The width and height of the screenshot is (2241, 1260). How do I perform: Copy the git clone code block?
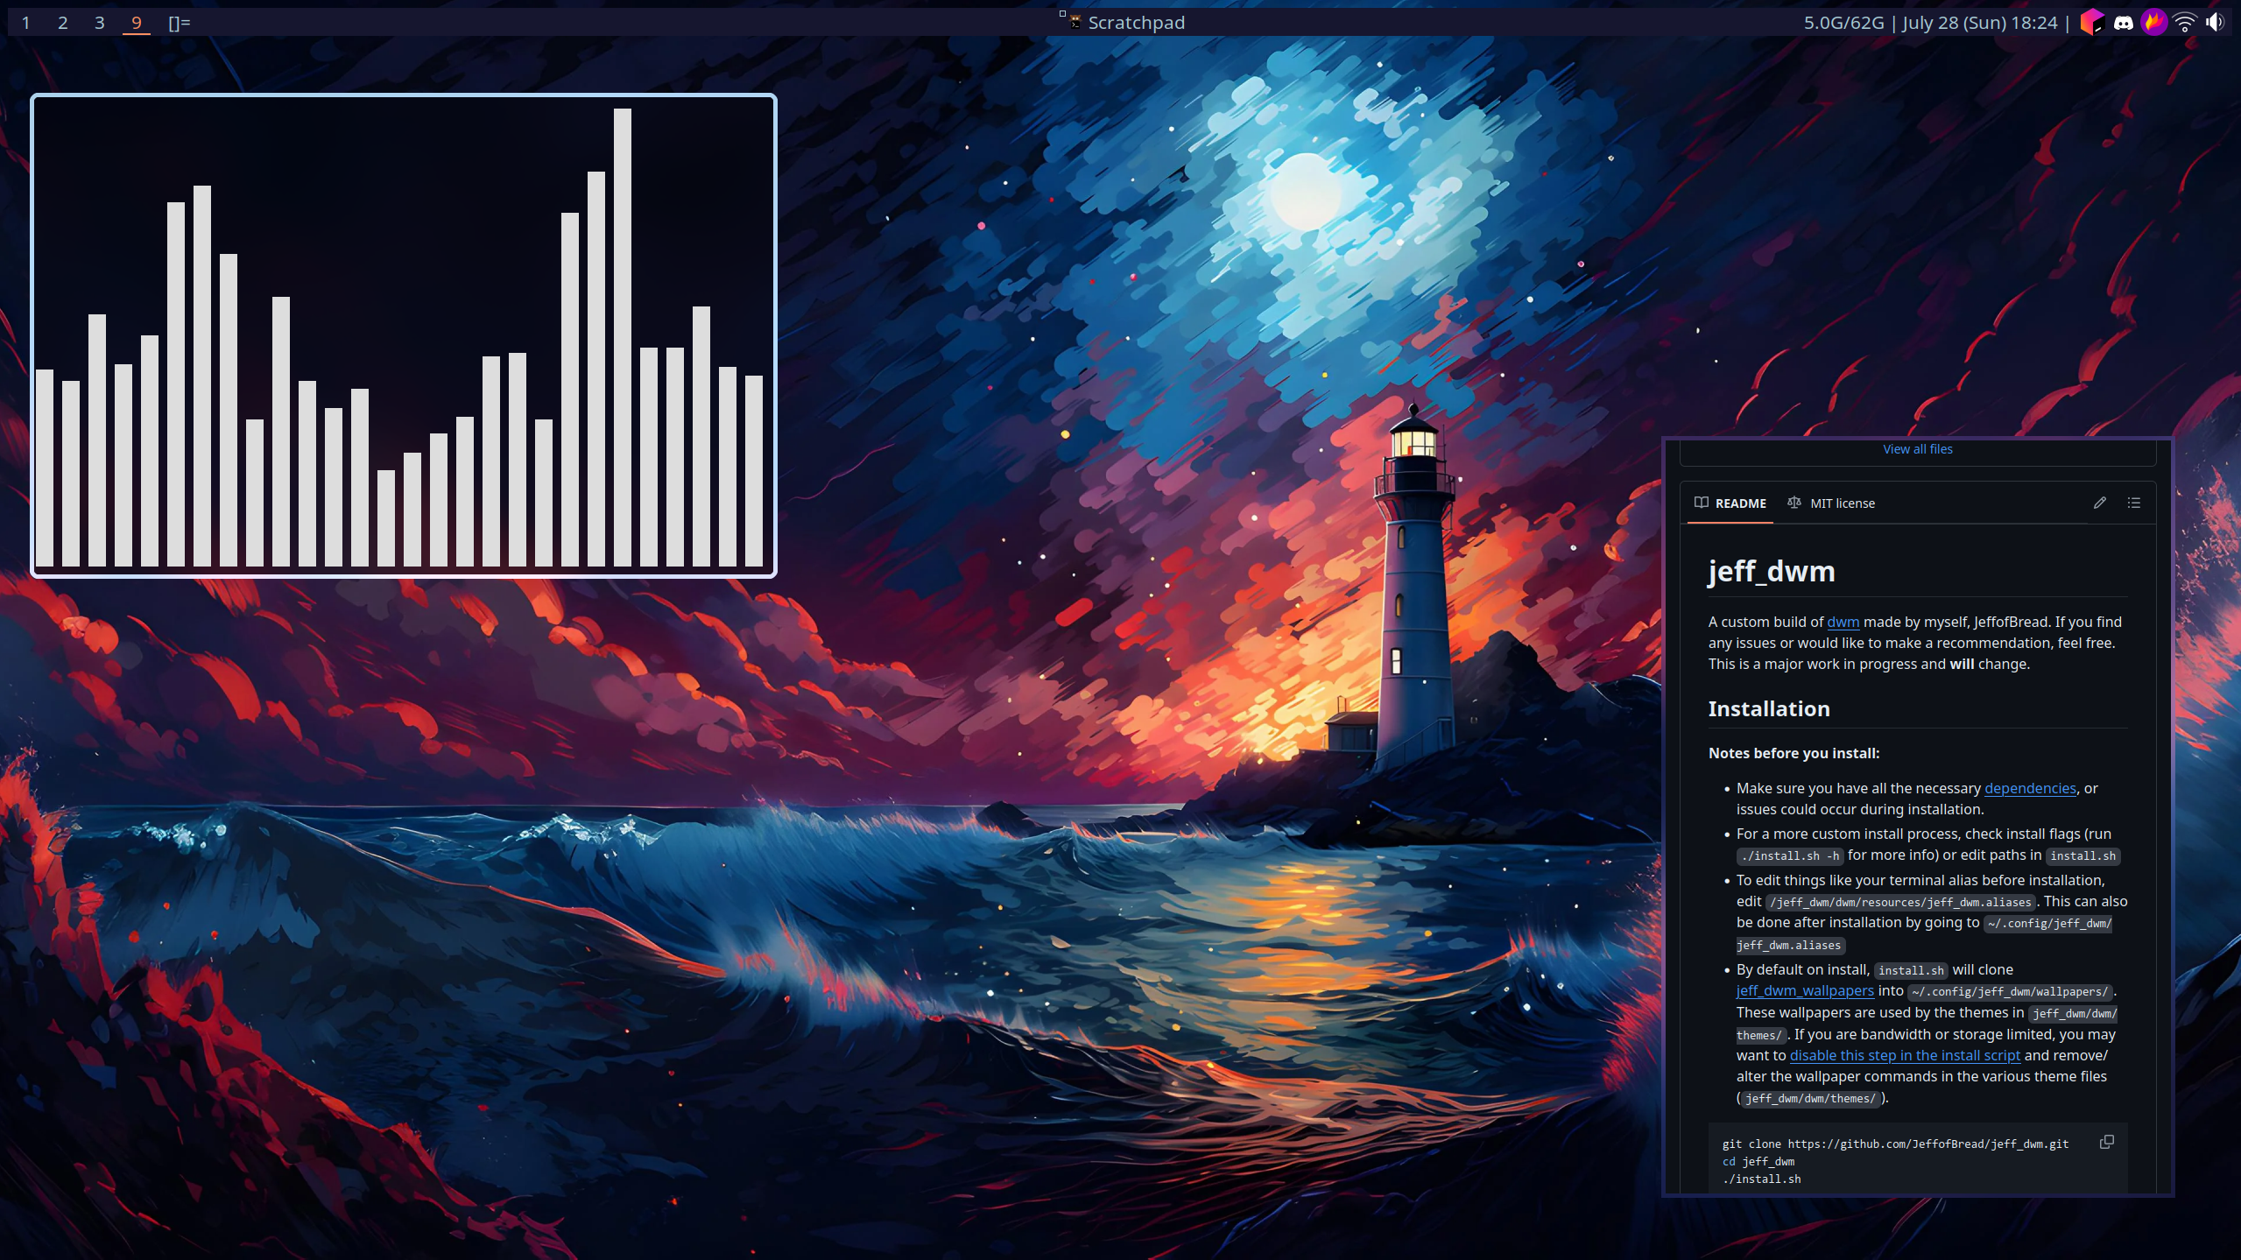coord(2106,1142)
